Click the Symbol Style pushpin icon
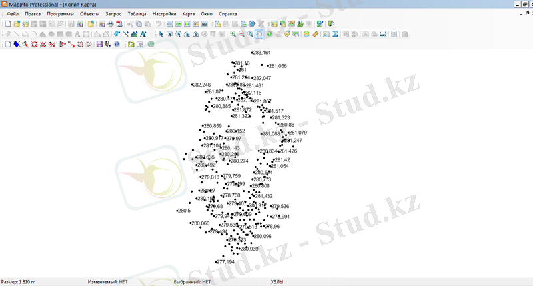Image resolution: width=533 pixels, height=286 pixels. point(117,34)
